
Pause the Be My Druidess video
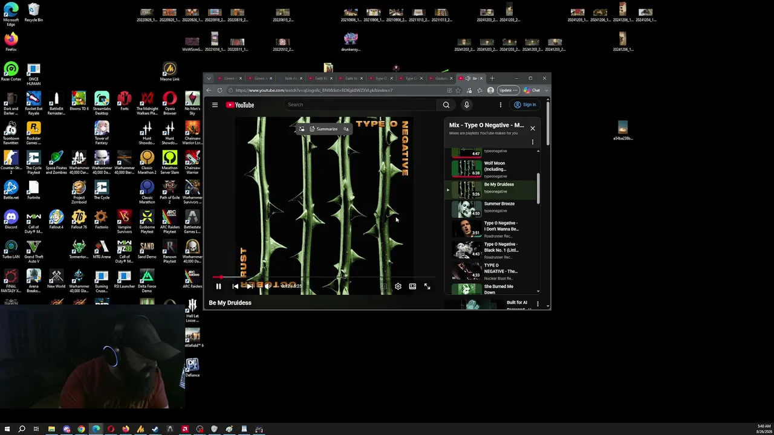coord(218,286)
